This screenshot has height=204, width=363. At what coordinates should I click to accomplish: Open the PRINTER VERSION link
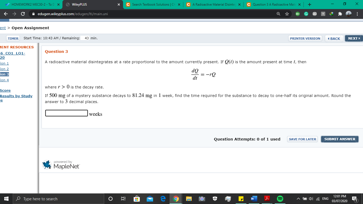(x=305, y=38)
